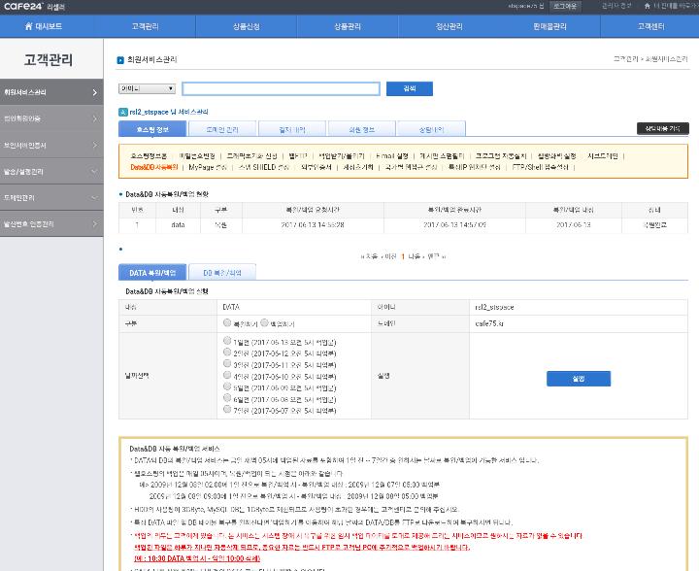The width and height of the screenshot is (699, 571).
Task: Click the 관리자 정보 link in header
Action: pos(616,6)
